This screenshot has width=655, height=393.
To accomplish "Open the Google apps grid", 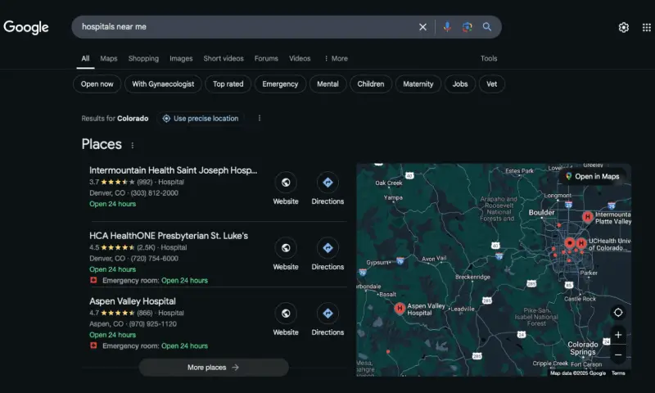I will 646,28.
